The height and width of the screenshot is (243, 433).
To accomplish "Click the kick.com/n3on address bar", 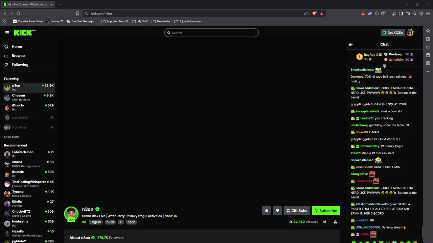I will tap(193, 13).
